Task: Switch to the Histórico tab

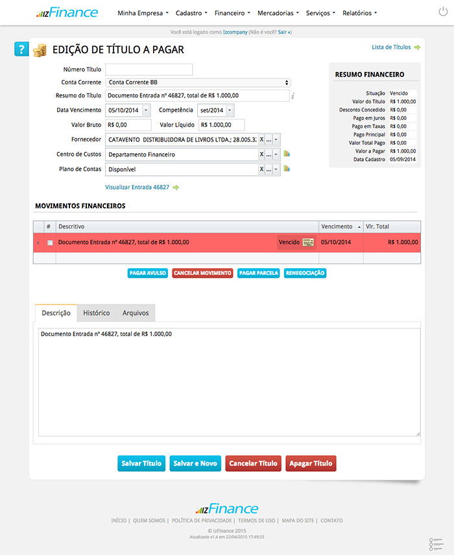Action: (96, 313)
